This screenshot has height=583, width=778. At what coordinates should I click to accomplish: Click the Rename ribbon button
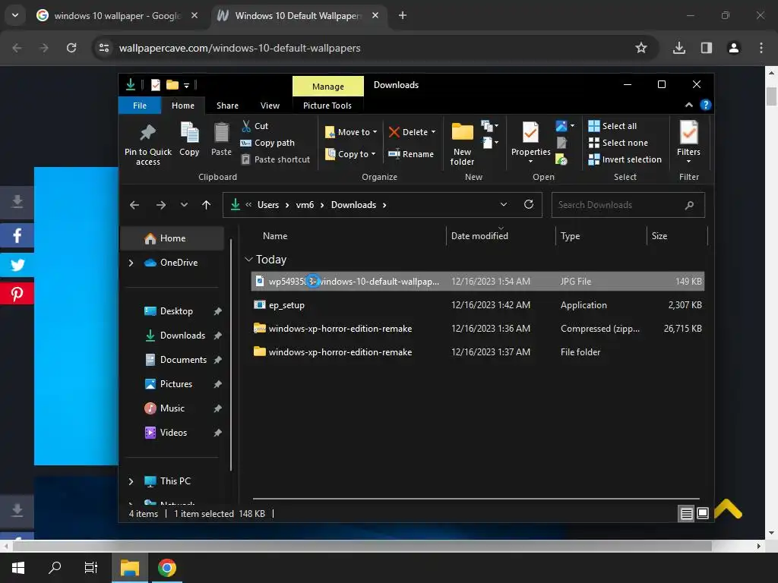[x=411, y=154]
